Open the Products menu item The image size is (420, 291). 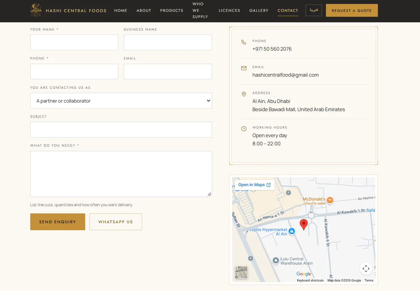click(172, 11)
